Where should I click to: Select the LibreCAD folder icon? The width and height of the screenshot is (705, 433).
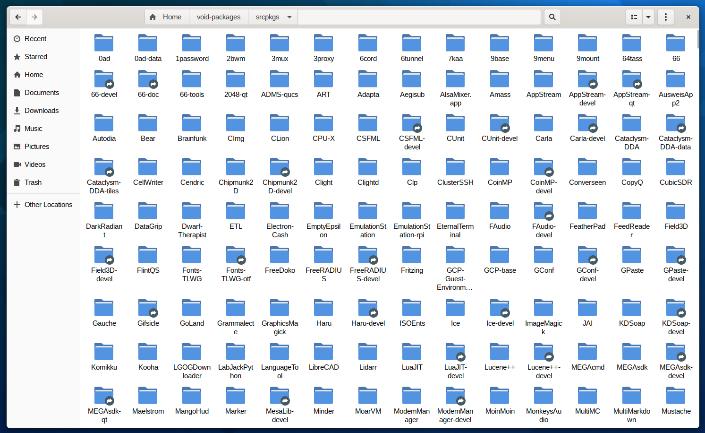[x=323, y=351]
